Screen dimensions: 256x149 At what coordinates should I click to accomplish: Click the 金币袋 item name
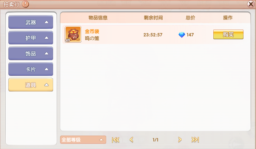(92, 31)
